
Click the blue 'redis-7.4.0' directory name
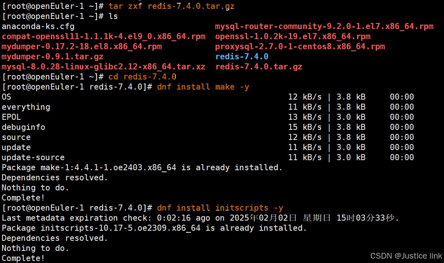(x=242, y=57)
